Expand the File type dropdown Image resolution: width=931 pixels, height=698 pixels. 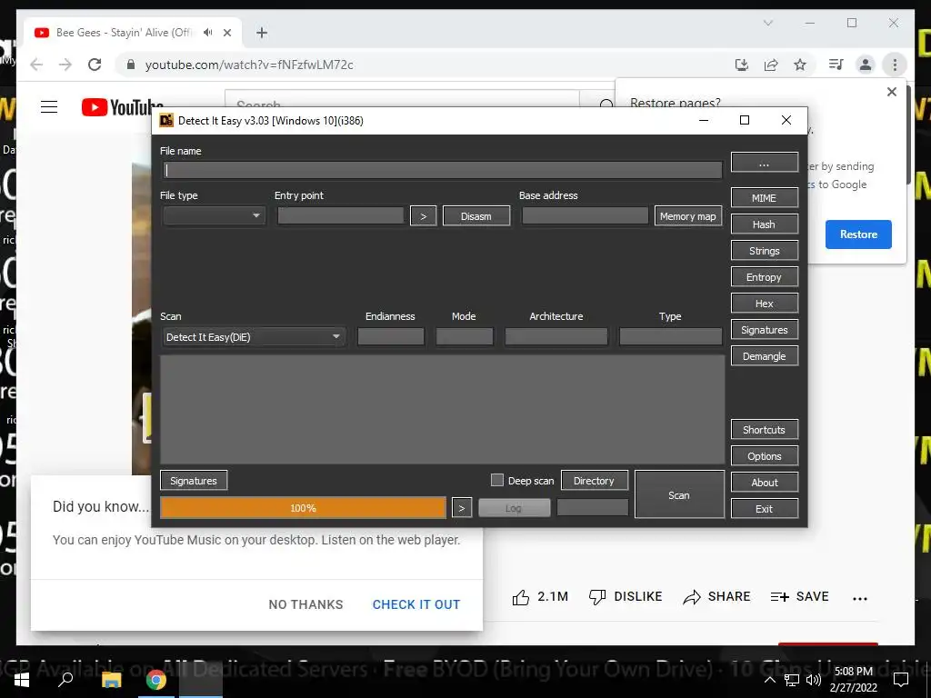coord(214,216)
